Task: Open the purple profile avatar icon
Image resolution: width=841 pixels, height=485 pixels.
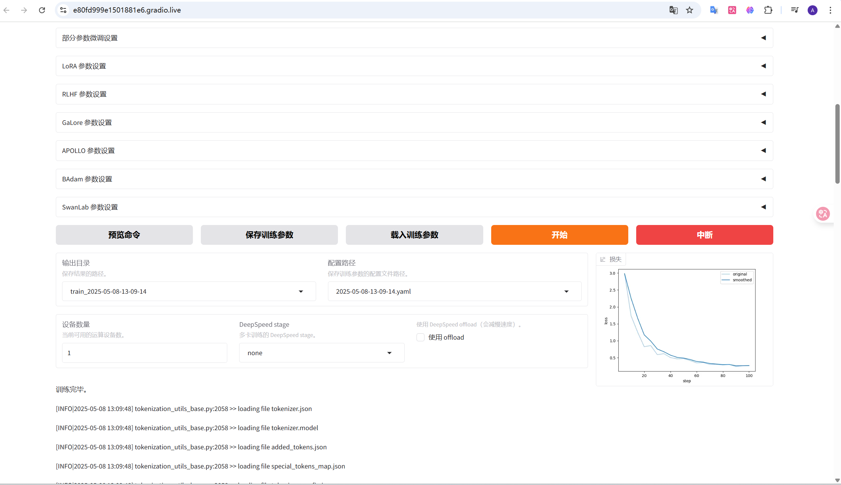Action: [812, 10]
